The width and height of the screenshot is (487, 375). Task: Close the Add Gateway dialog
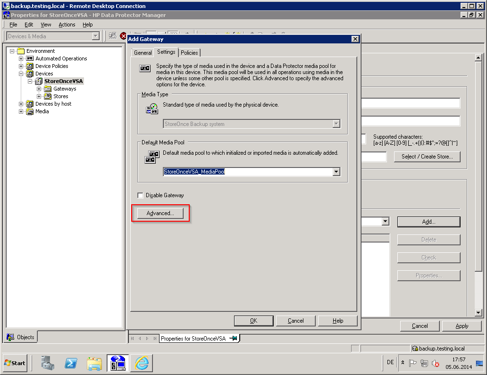pos(355,39)
